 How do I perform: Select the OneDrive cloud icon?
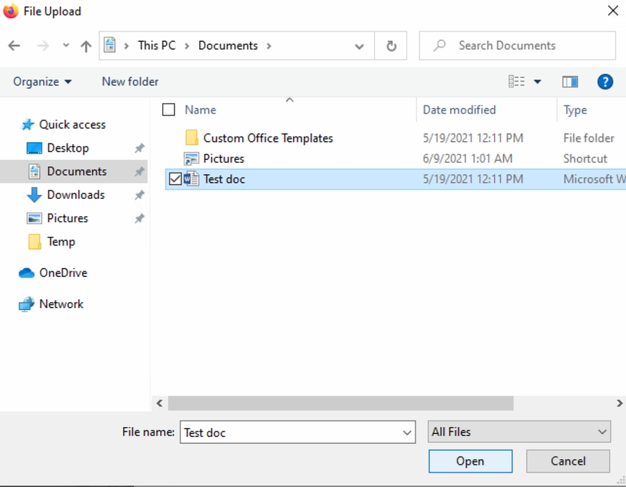(26, 273)
